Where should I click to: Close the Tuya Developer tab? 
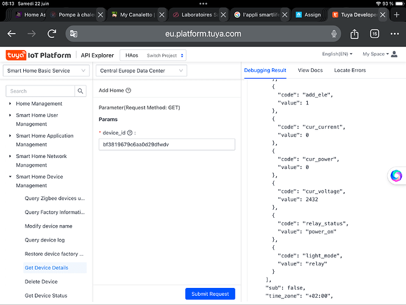(383, 15)
